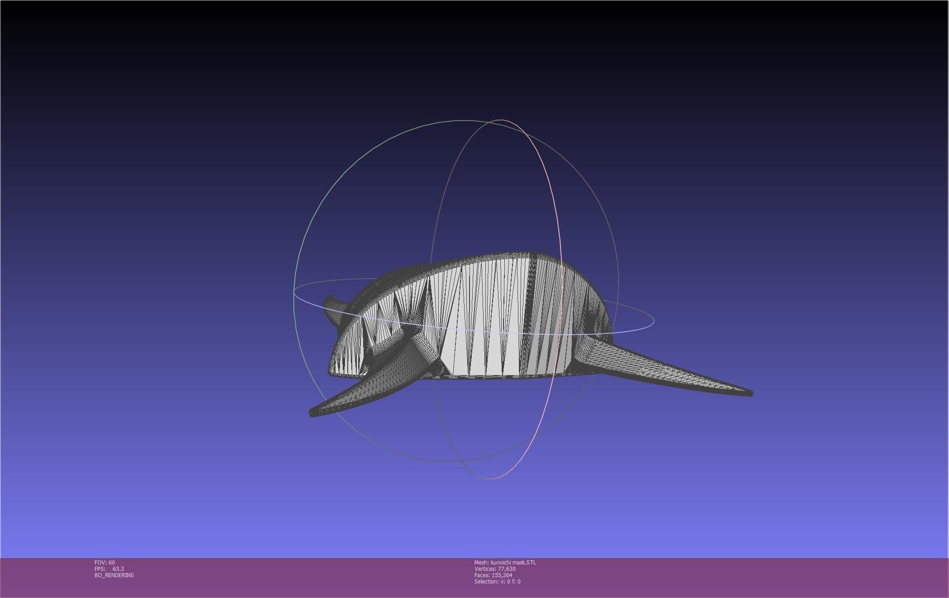
Task: Click the tip of the long right spike
Action: (750, 393)
